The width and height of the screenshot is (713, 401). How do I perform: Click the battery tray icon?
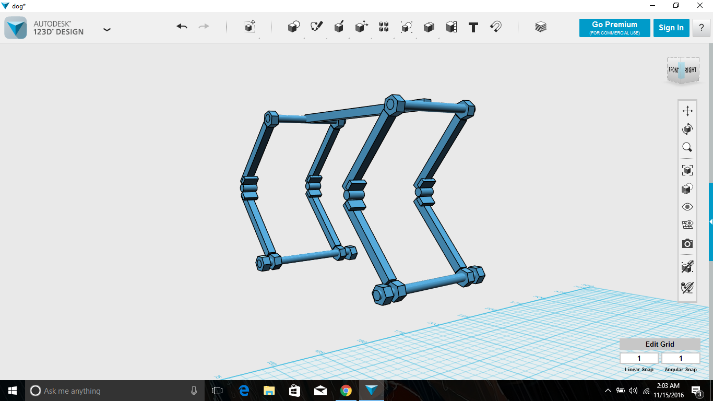coord(621,391)
